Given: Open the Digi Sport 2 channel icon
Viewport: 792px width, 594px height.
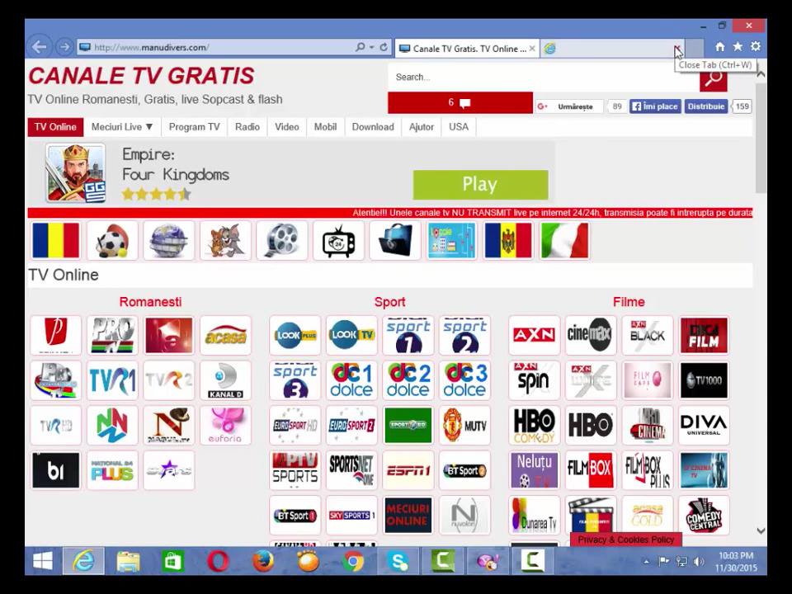Looking at the screenshot, I should pyautogui.click(x=464, y=336).
